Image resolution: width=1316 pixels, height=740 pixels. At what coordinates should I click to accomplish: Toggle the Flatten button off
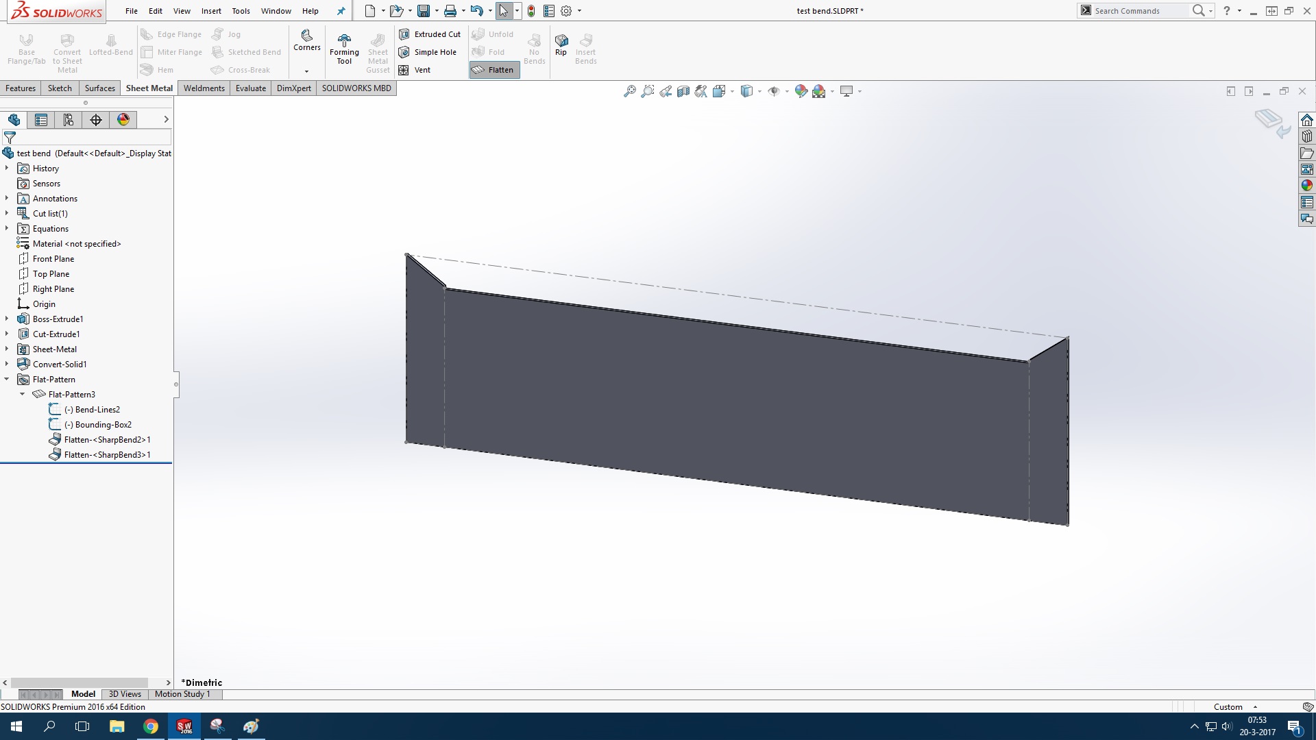tap(493, 70)
